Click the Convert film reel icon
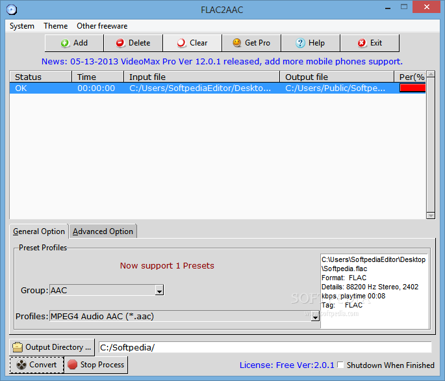Screen dimensions: 445x381 (21, 365)
